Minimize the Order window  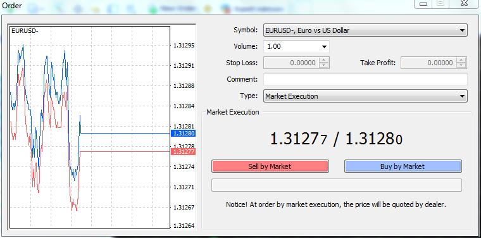click(423, 3)
